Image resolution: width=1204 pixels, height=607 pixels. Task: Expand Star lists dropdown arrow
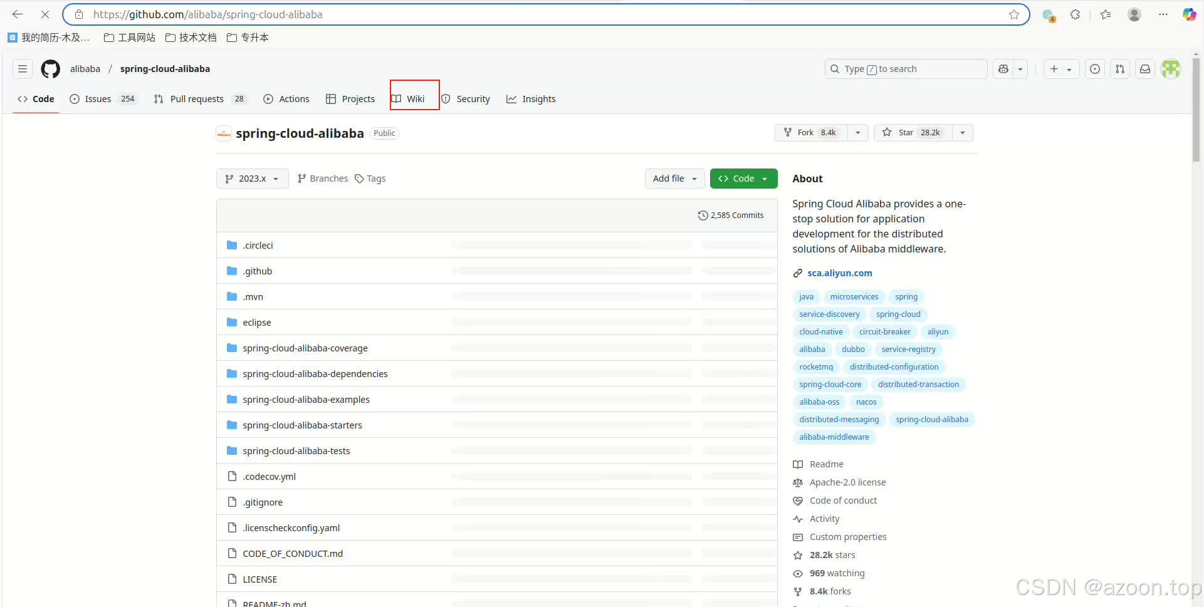click(x=963, y=133)
